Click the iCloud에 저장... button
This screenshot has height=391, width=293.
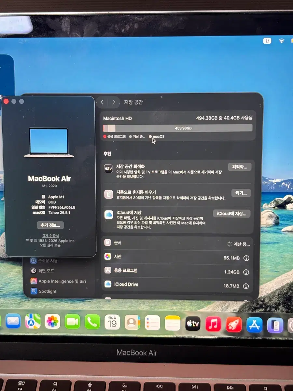coord(232,214)
